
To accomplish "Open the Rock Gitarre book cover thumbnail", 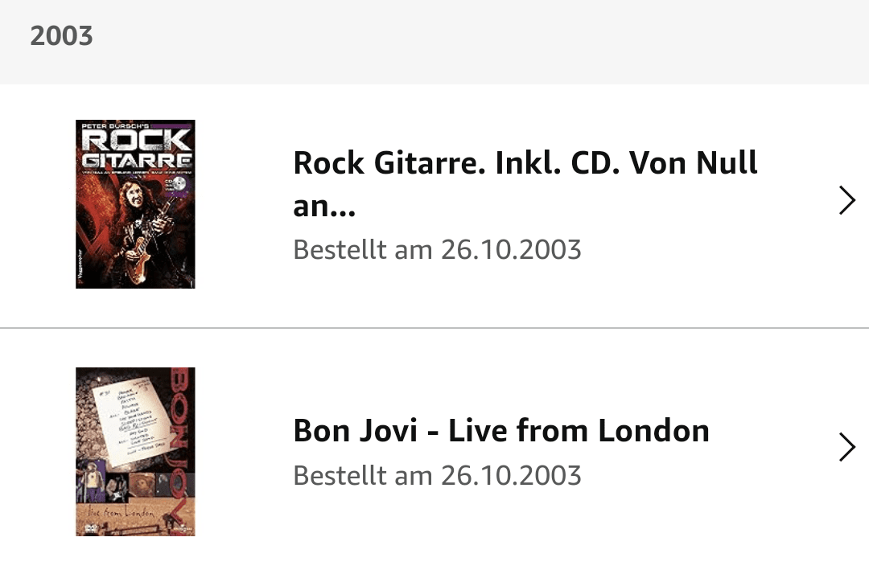I will [135, 204].
